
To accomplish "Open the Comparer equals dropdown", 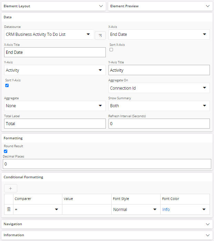I will (37, 210).
